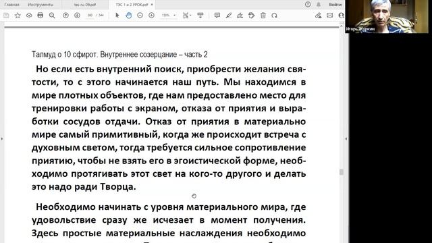
Task: Click Игорь Журкин video thumbnail
Action: coord(387,16)
